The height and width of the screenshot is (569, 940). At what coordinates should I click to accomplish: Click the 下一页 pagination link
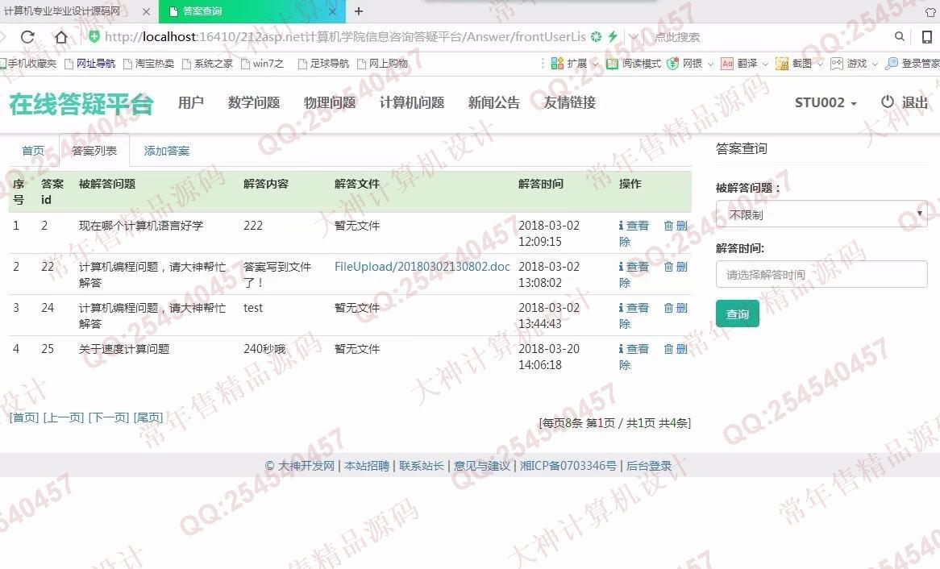click(x=108, y=417)
